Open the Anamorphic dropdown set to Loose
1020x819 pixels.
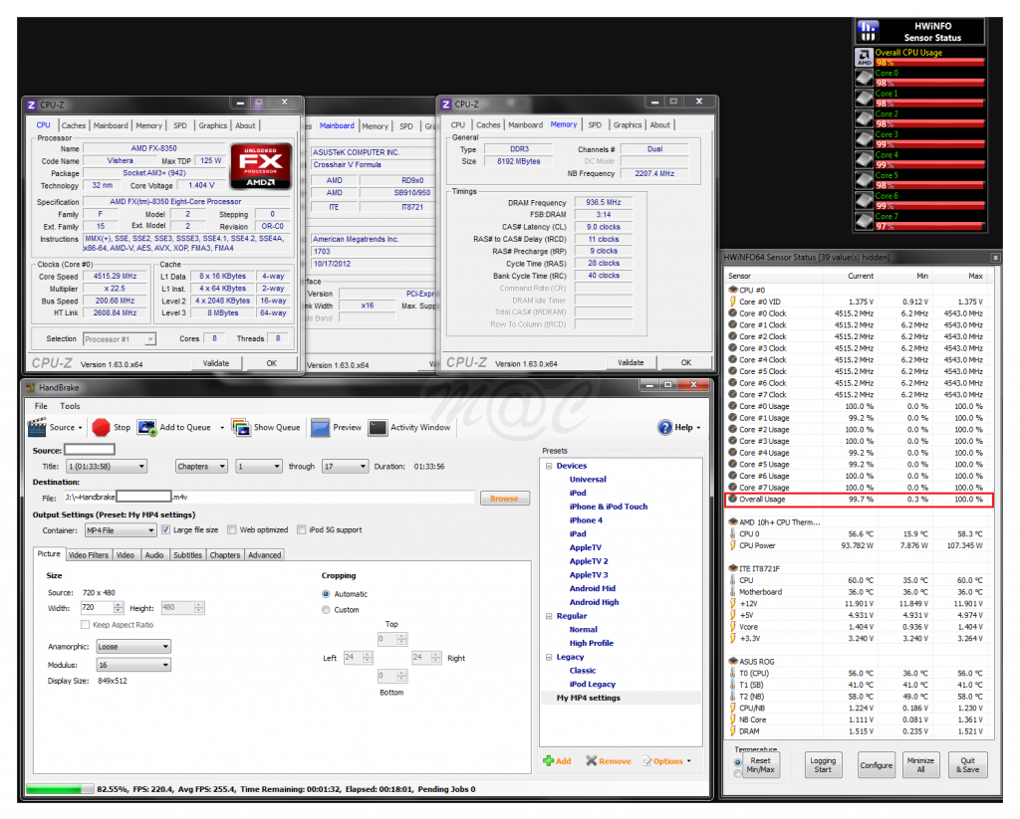click(132, 645)
